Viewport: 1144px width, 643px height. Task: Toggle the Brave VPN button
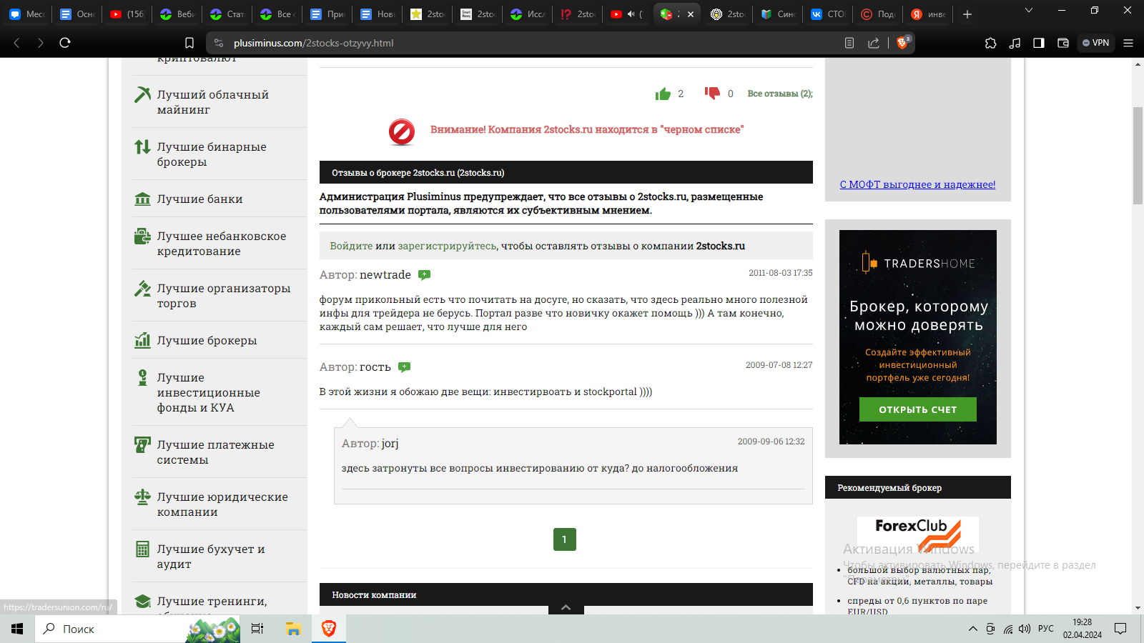pyautogui.click(x=1095, y=43)
